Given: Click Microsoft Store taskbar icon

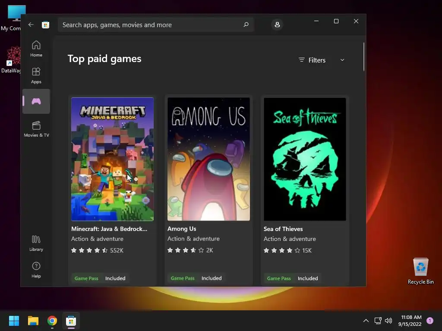Looking at the screenshot, I should click(x=71, y=321).
